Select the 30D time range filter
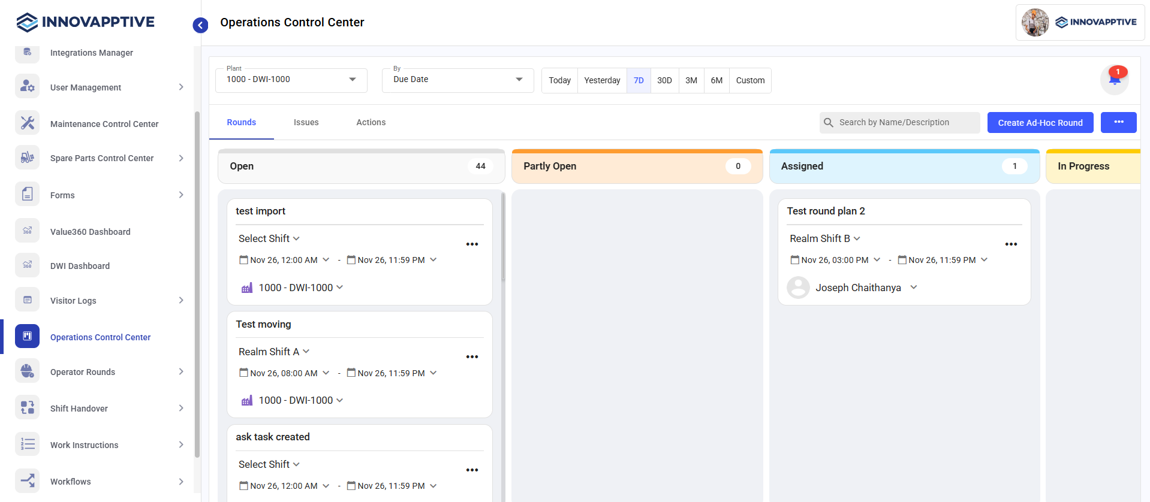This screenshot has height=502, width=1150. coord(664,80)
